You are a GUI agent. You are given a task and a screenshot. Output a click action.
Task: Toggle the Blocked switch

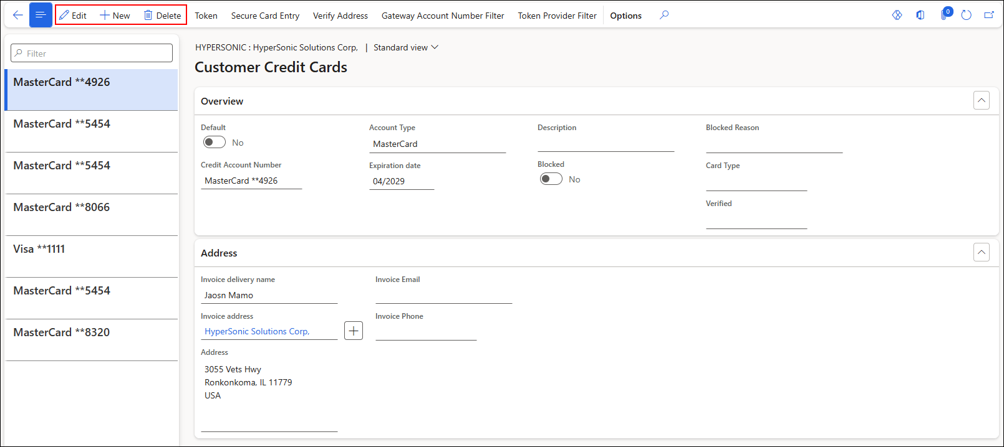(551, 179)
